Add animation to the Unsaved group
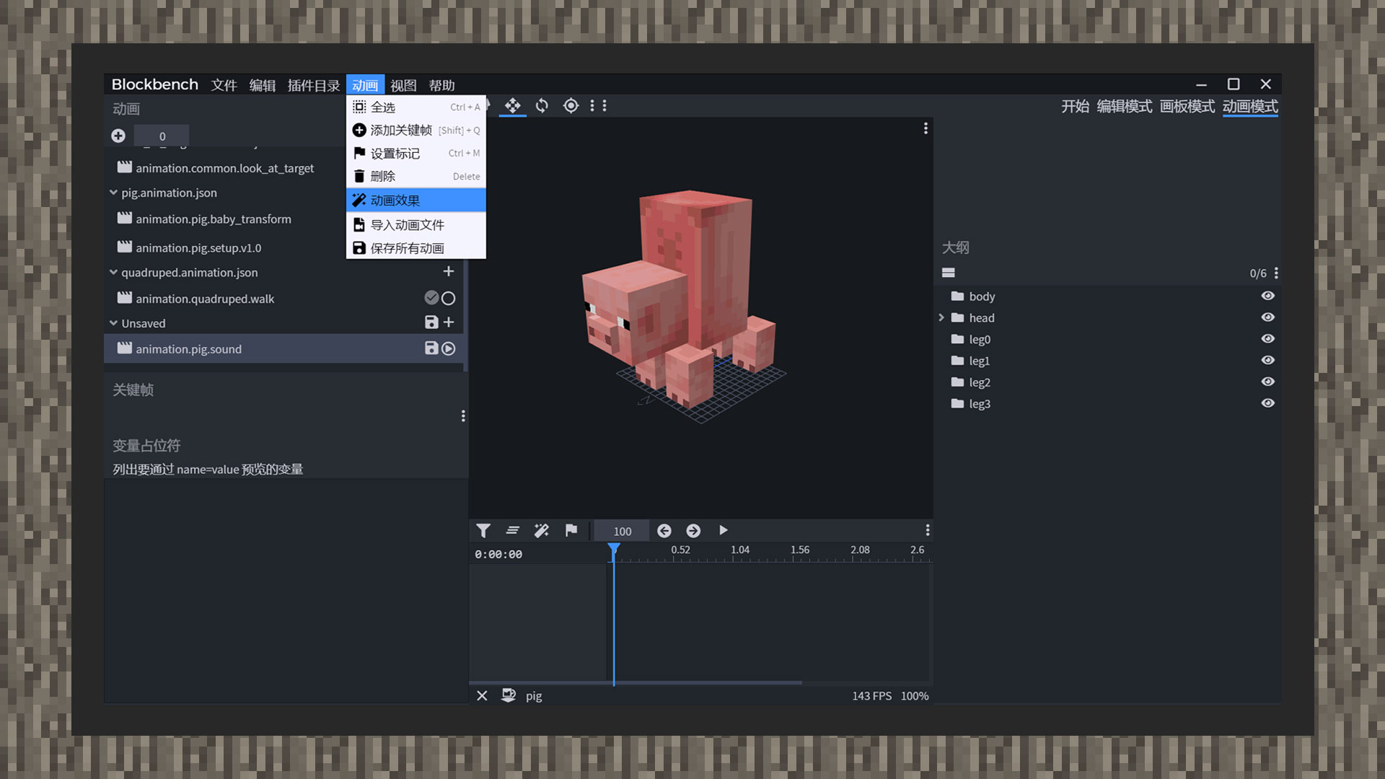The image size is (1385, 779). tap(449, 322)
